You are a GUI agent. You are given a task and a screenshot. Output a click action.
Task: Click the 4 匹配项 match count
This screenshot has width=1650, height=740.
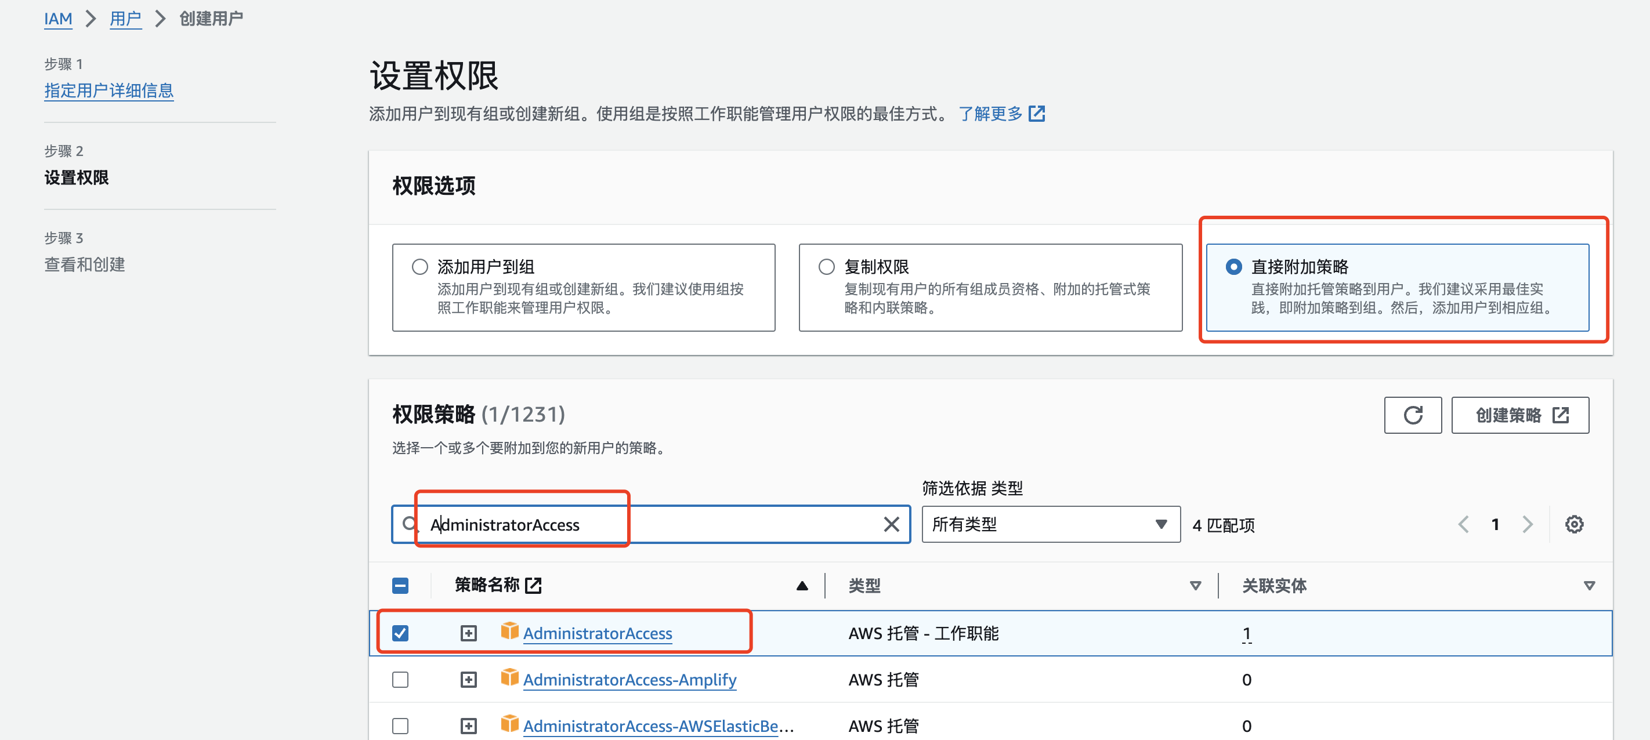click(1223, 525)
